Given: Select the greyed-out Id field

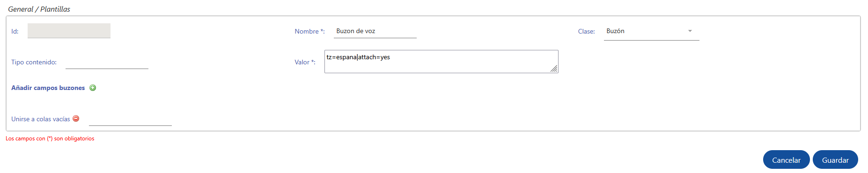Looking at the screenshot, I should click(69, 31).
